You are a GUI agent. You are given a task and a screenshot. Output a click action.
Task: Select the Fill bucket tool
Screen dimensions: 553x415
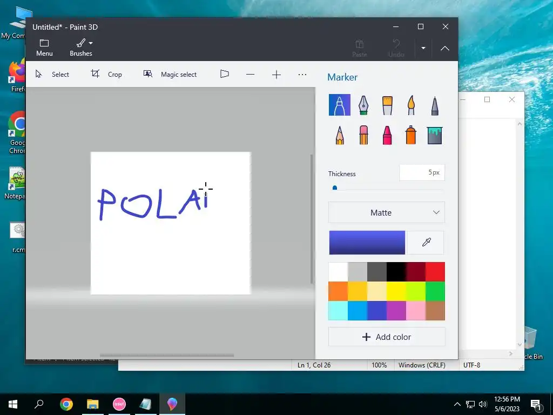tap(435, 135)
